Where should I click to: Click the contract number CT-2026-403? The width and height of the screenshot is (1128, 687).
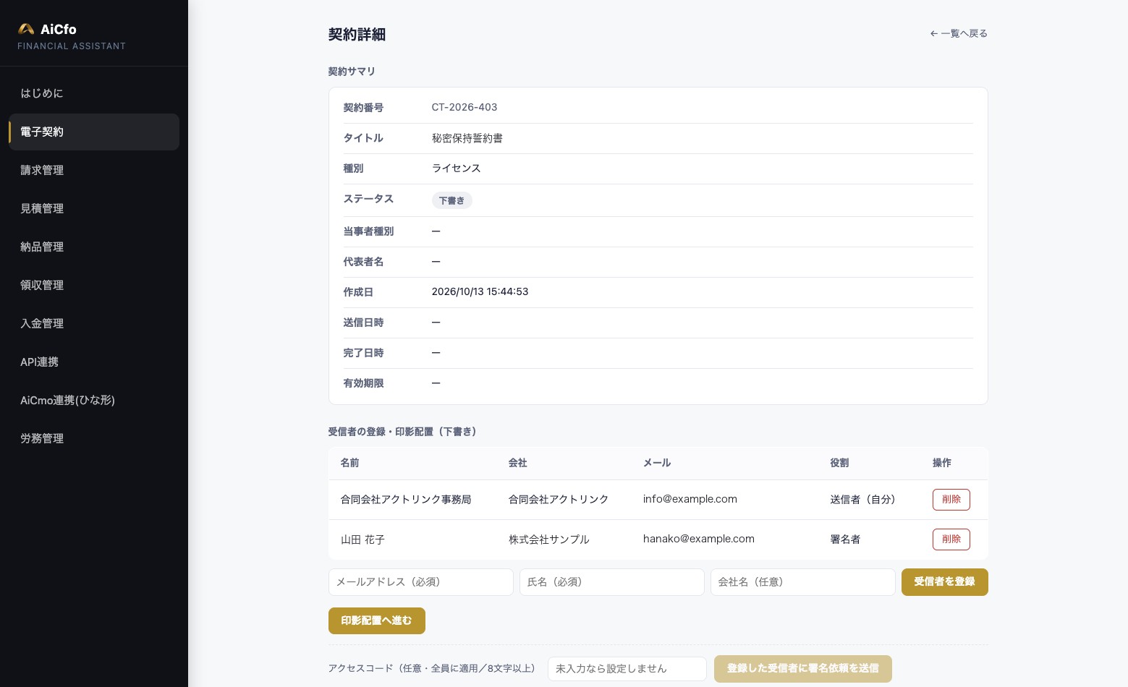click(x=465, y=107)
